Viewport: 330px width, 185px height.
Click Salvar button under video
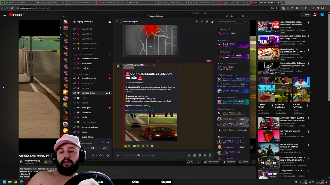pos(244,162)
